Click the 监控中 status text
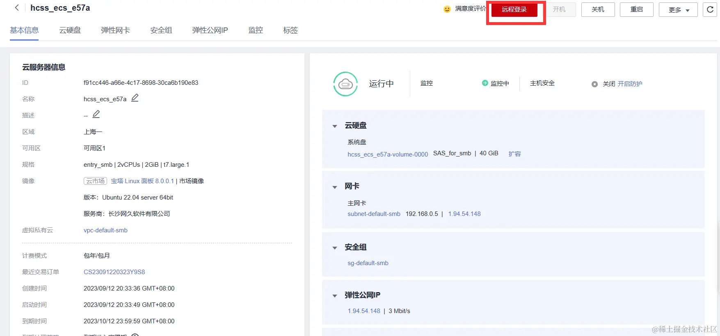This screenshot has height=336, width=720. coord(500,84)
